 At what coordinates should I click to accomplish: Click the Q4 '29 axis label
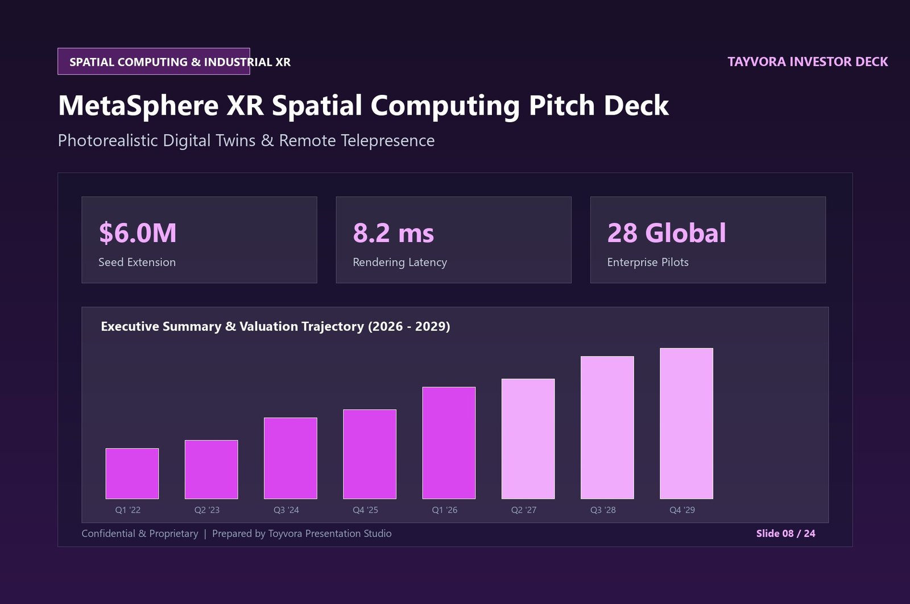point(682,510)
